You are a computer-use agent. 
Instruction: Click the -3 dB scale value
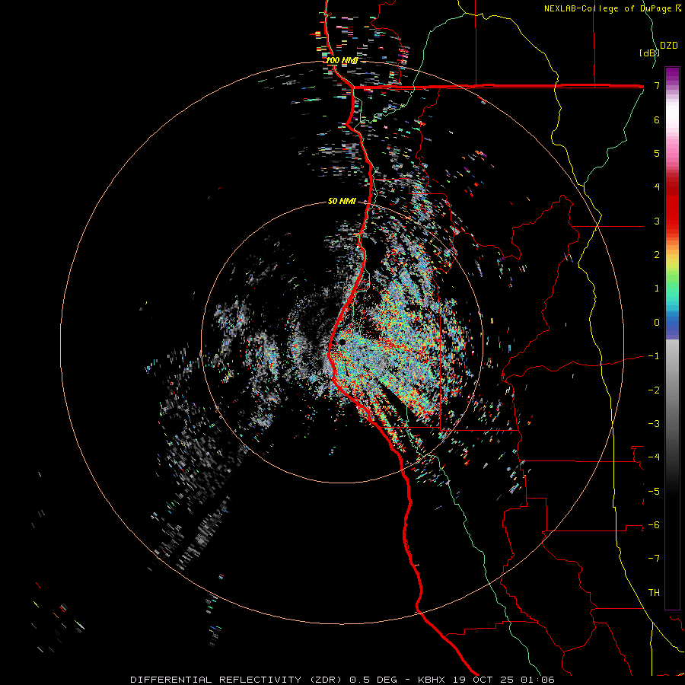[654, 424]
